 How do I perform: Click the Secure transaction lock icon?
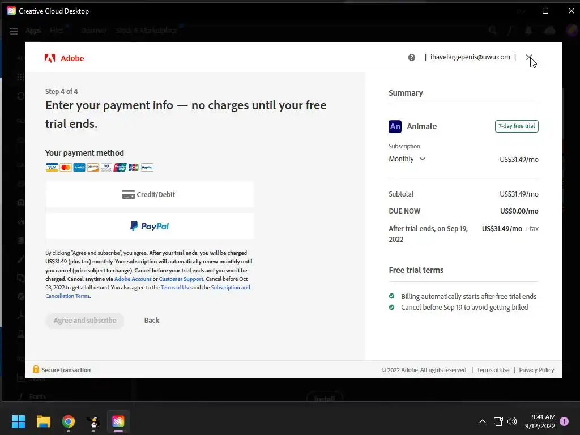(x=36, y=369)
